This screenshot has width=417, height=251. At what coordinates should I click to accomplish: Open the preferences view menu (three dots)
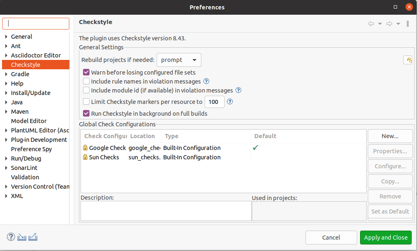pyautogui.click(x=408, y=24)
